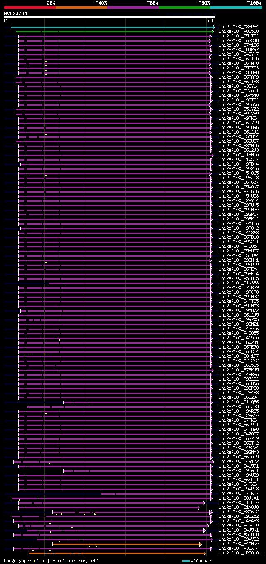Click the orange alignment bar for UniRef100_UPI000..
266x564 pixels.
(x=117, y=553)
